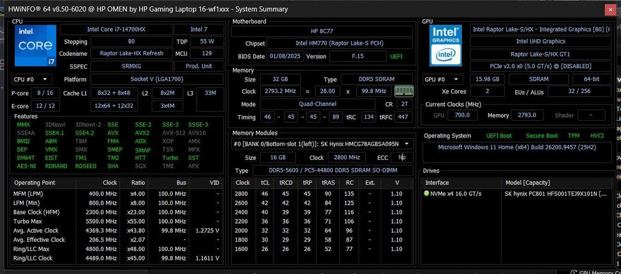Image resolution: width=621 pixels, height=274 pixels.
Task: Select the Turbo Max operating point row
Action: pos(117,221)
